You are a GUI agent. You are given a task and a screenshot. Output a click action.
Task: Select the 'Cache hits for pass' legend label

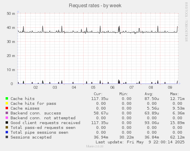click(x=33, y=104)
